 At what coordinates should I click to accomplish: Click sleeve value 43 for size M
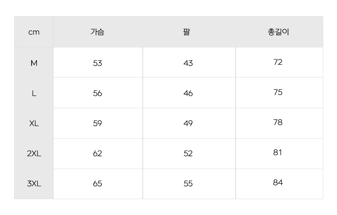coord(188,63)
